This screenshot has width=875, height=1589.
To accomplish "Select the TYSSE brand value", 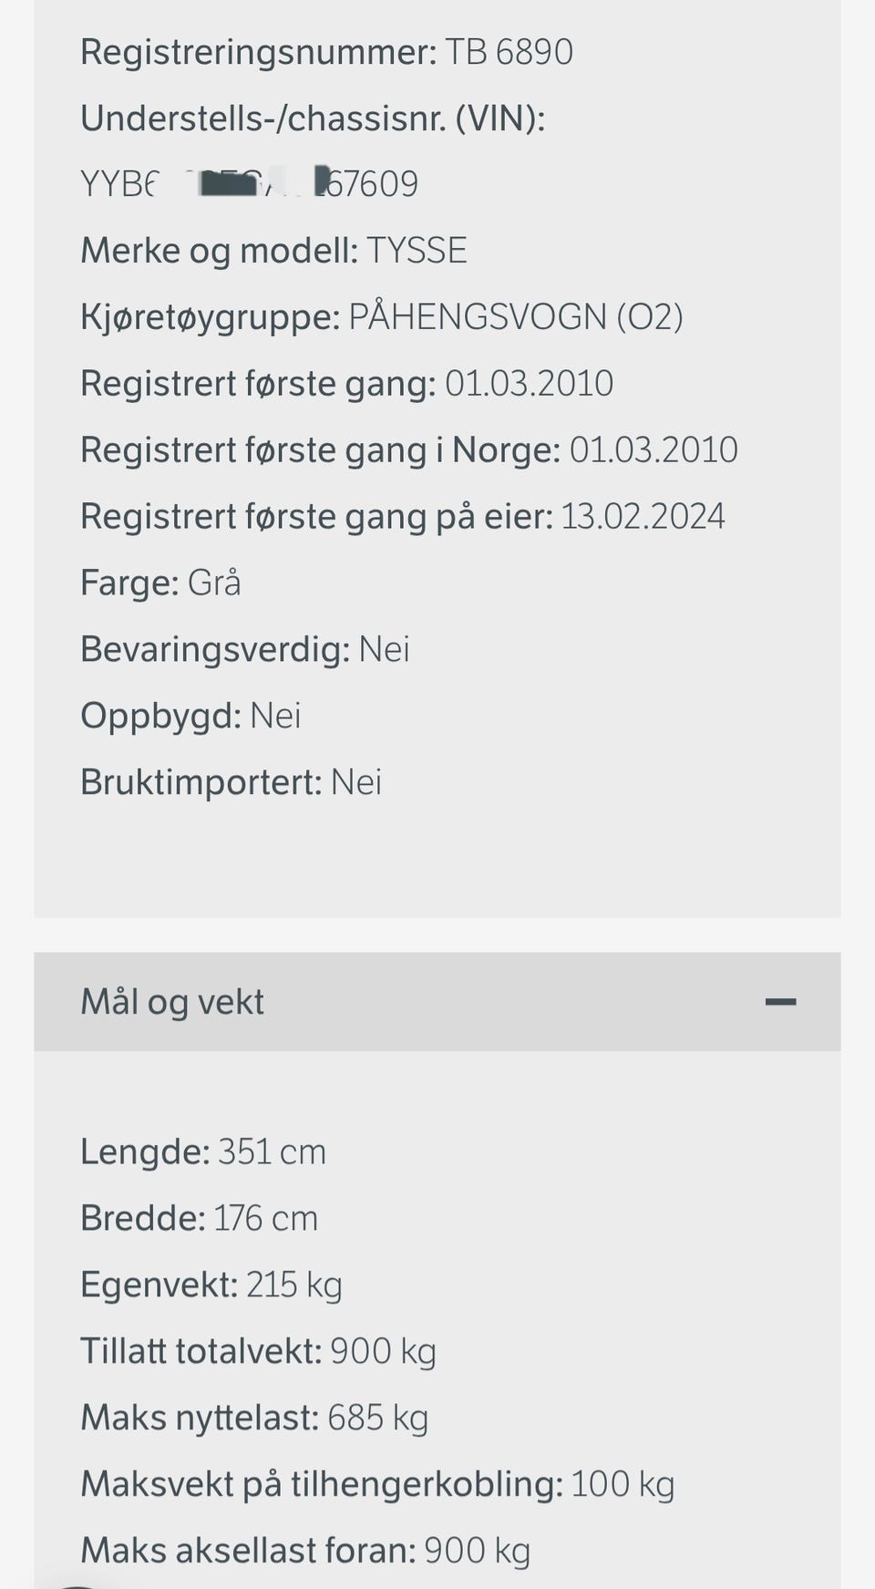I will (x=417, y=251).
